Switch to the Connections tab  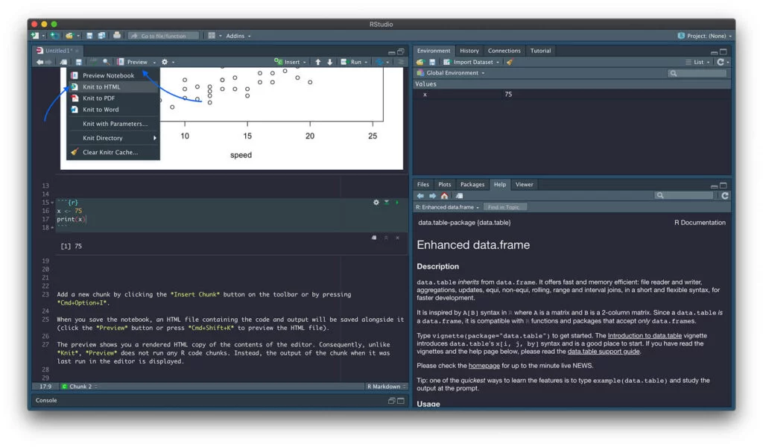504,51
